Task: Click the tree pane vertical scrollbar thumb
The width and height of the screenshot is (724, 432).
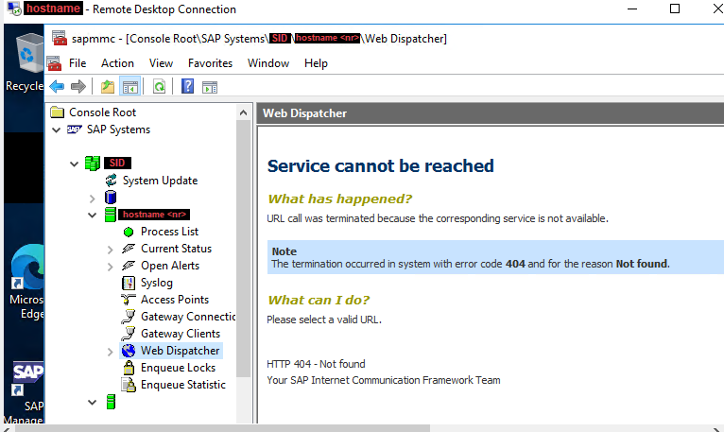Action: (x=243, y=249)
